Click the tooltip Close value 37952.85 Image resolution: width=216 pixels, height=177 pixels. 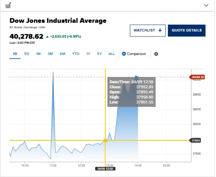point(145,87)
